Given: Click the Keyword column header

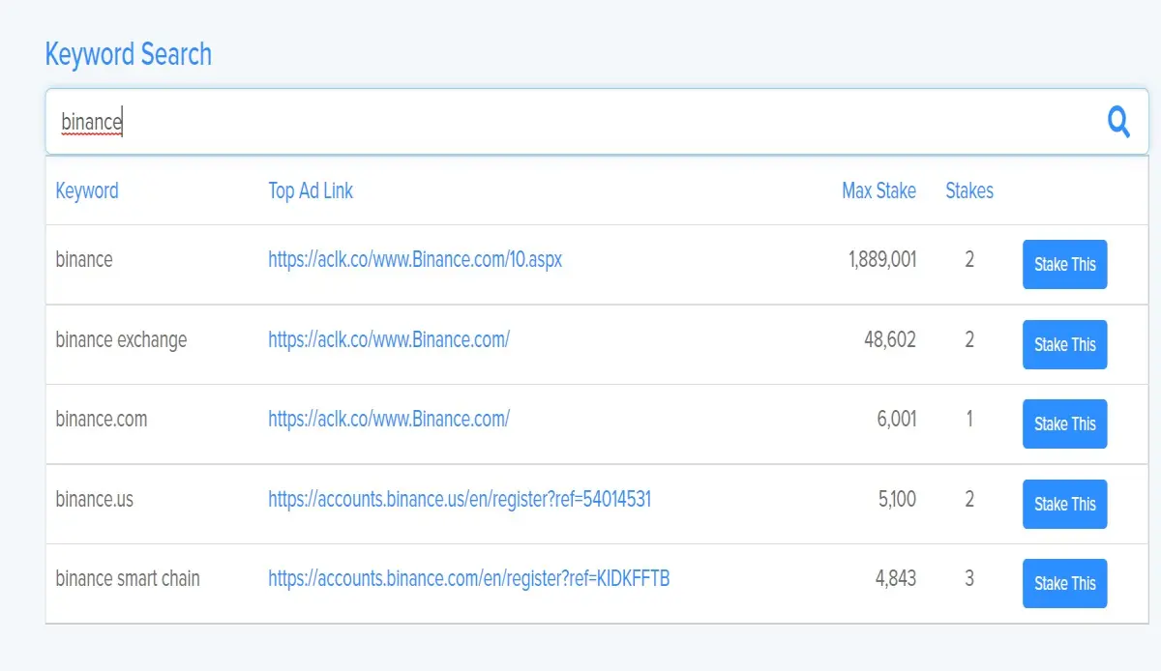Looking at the screenshot, I should point(87,190).
